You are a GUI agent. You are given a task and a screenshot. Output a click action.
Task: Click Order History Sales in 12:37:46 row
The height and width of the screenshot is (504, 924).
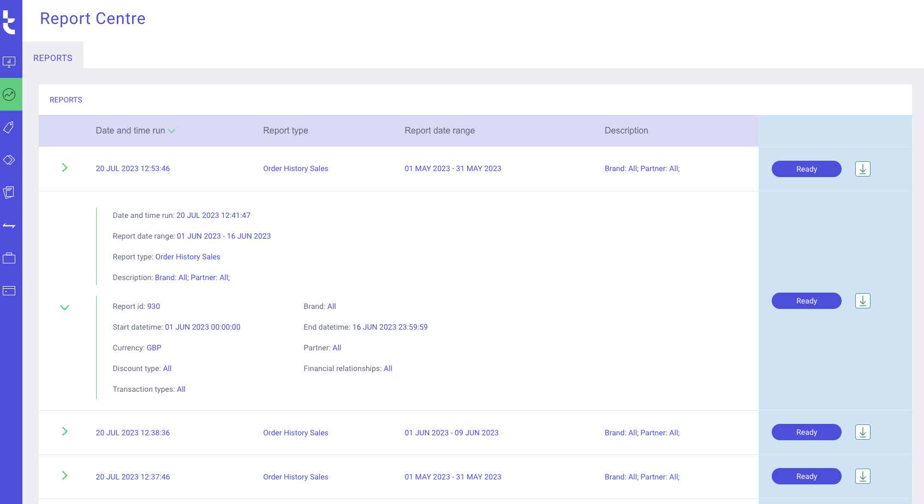(x=296, y=477)
